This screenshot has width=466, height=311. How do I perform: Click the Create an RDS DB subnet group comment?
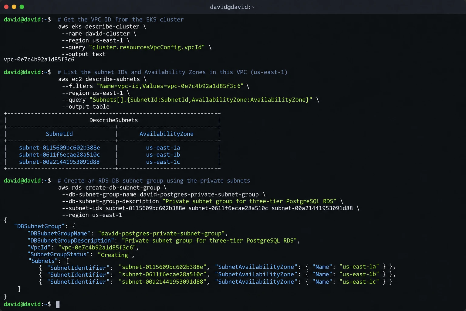coord(154,181)
